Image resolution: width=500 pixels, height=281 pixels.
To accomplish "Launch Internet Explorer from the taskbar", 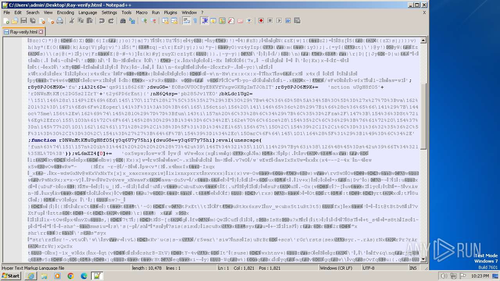I will 31,276.
